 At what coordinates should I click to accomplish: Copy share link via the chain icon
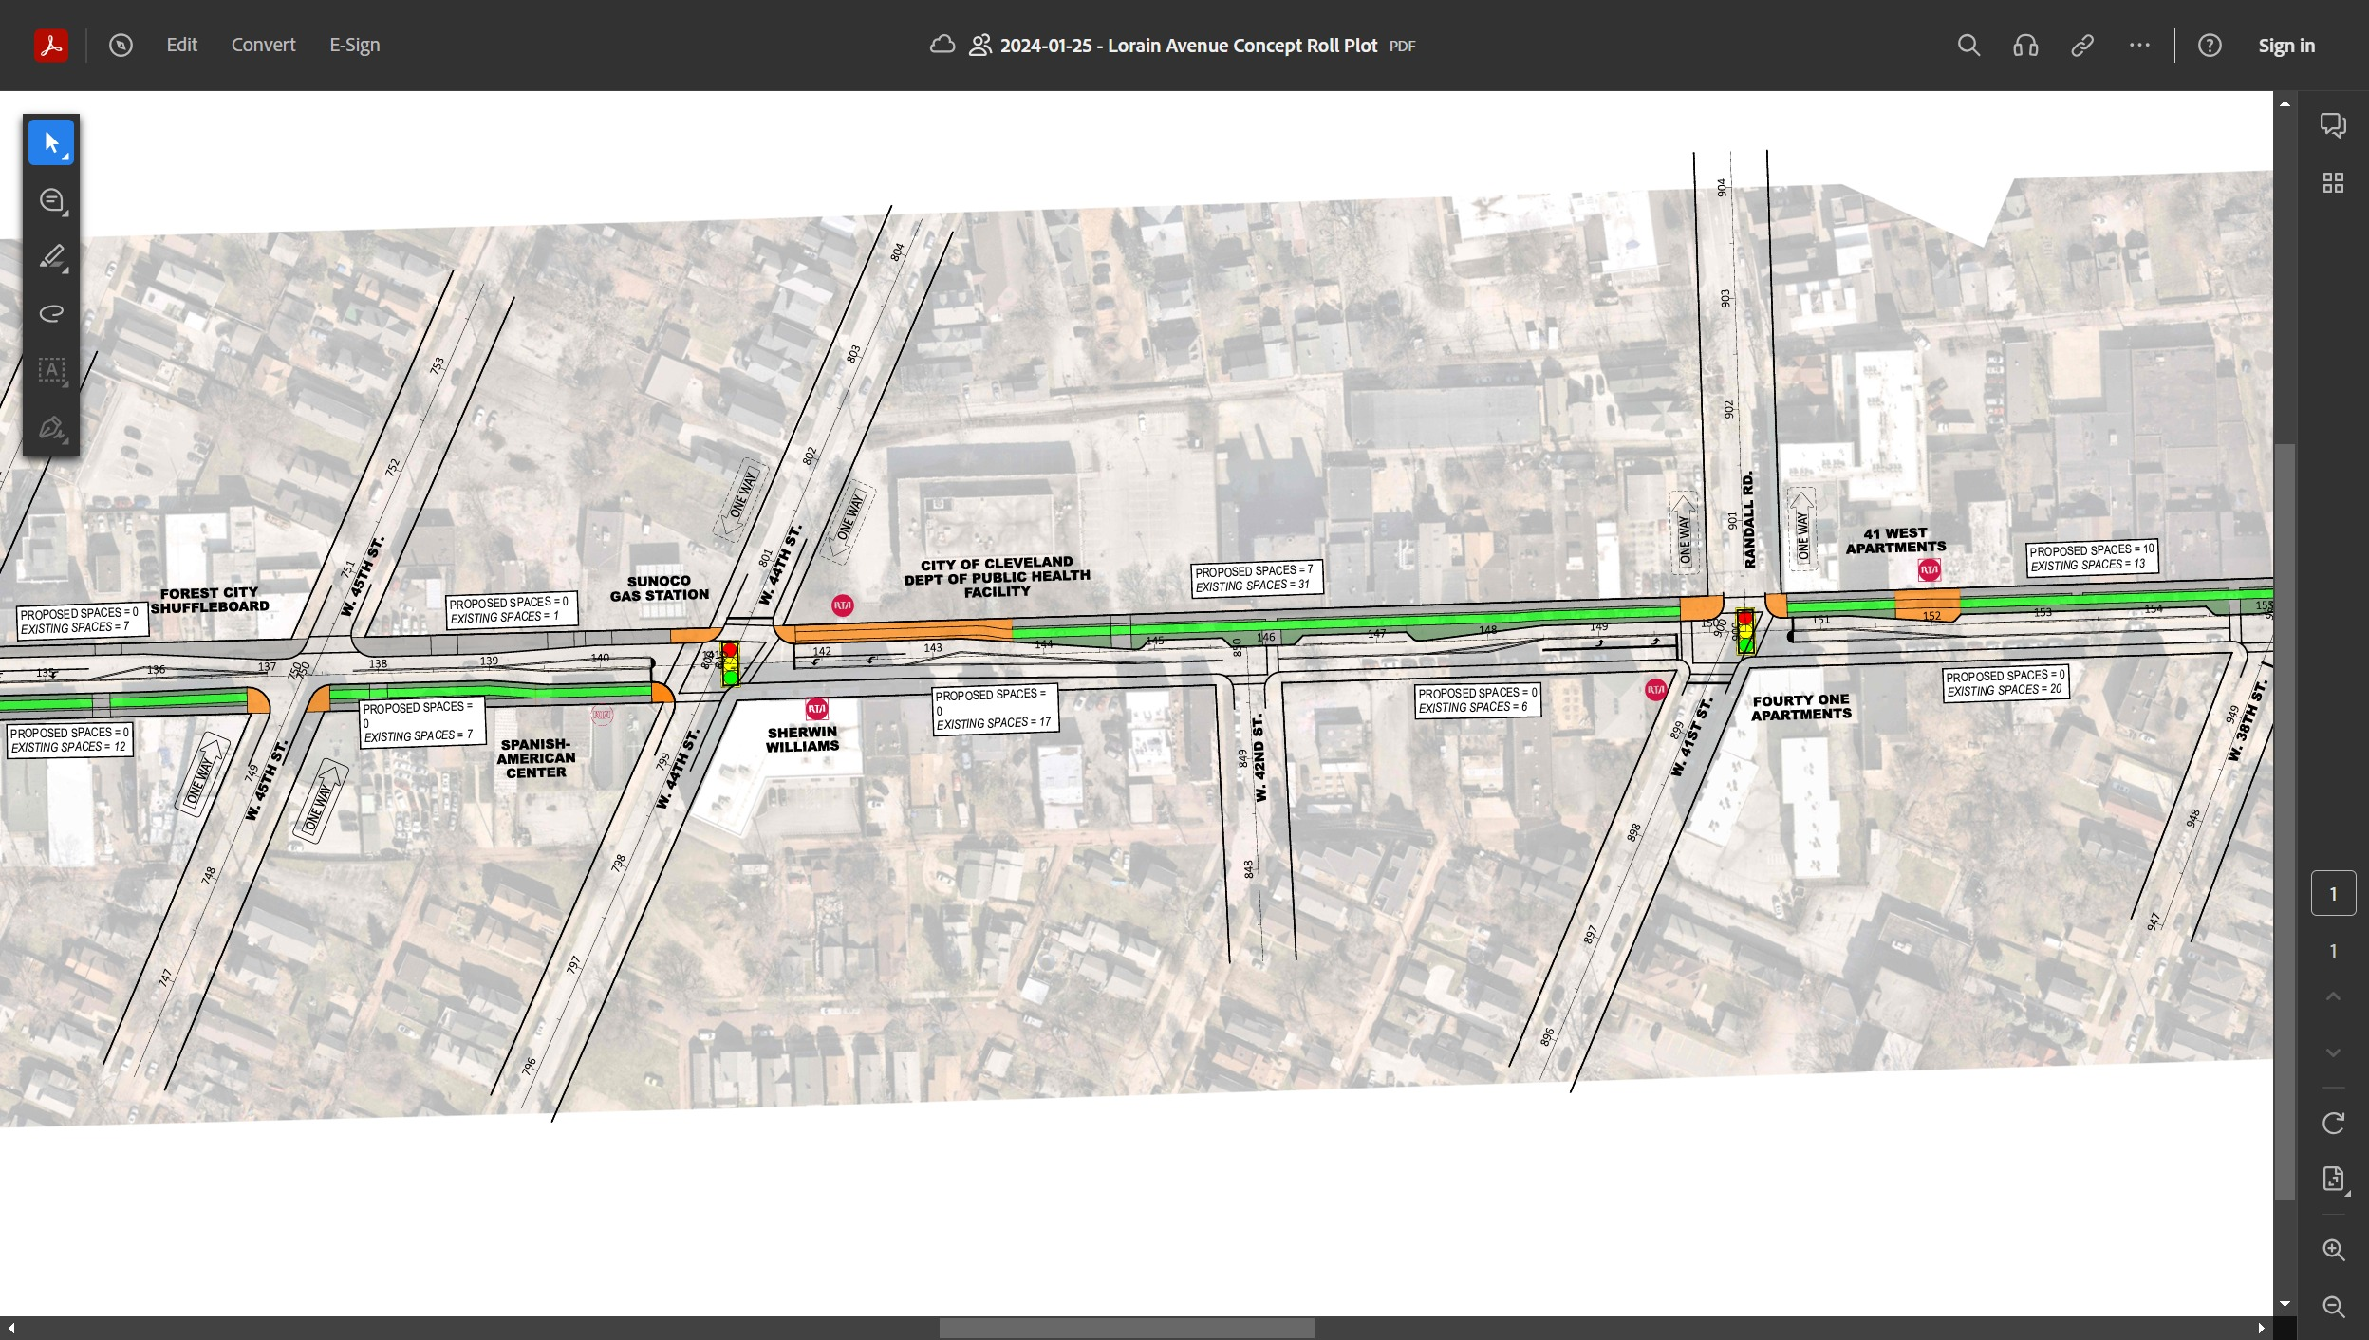point(2082,46)
